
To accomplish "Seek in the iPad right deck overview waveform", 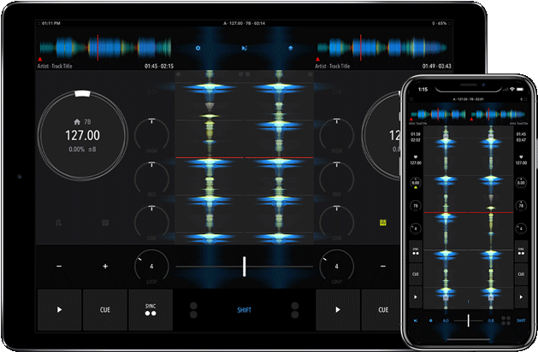I will (x=383, y=48).
